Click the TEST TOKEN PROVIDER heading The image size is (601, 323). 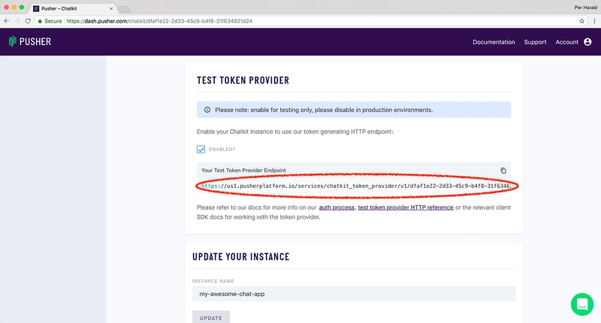(243, 80)
